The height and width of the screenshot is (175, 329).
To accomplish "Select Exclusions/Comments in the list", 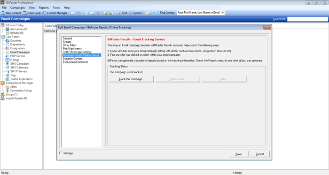I will coord(75,62).
